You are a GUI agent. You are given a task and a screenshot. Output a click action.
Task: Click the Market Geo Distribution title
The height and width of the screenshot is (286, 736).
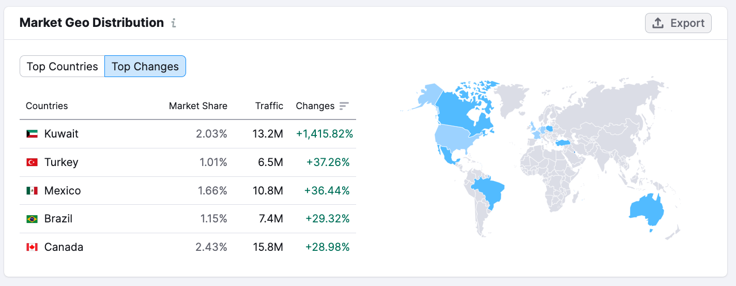click(x=91, y=23)
